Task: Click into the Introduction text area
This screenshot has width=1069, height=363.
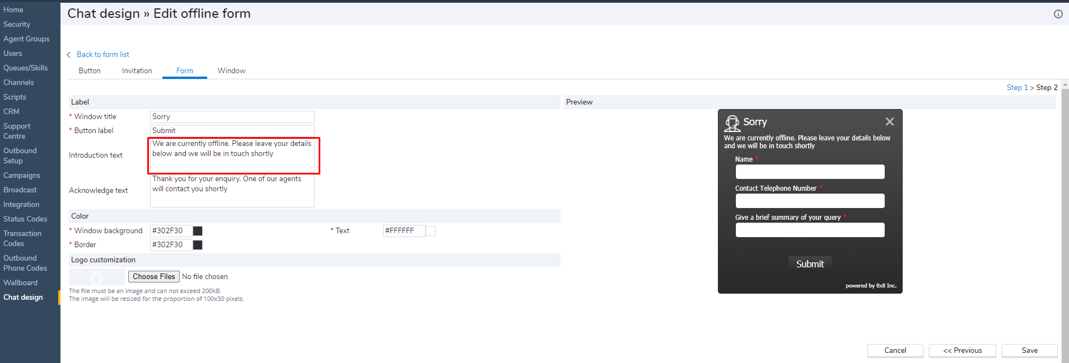Action: tap(232, 155)
